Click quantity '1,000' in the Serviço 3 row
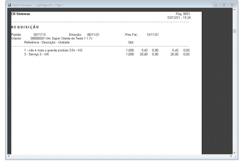 pyautogui.click(x=130, y=54)
